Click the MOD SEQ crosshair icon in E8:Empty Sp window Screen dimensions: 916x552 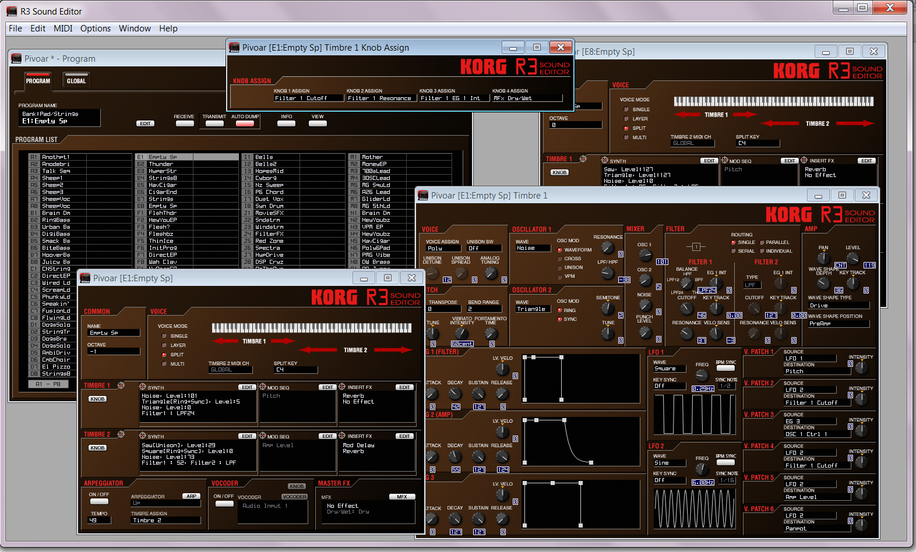click(x=725, y=160)
